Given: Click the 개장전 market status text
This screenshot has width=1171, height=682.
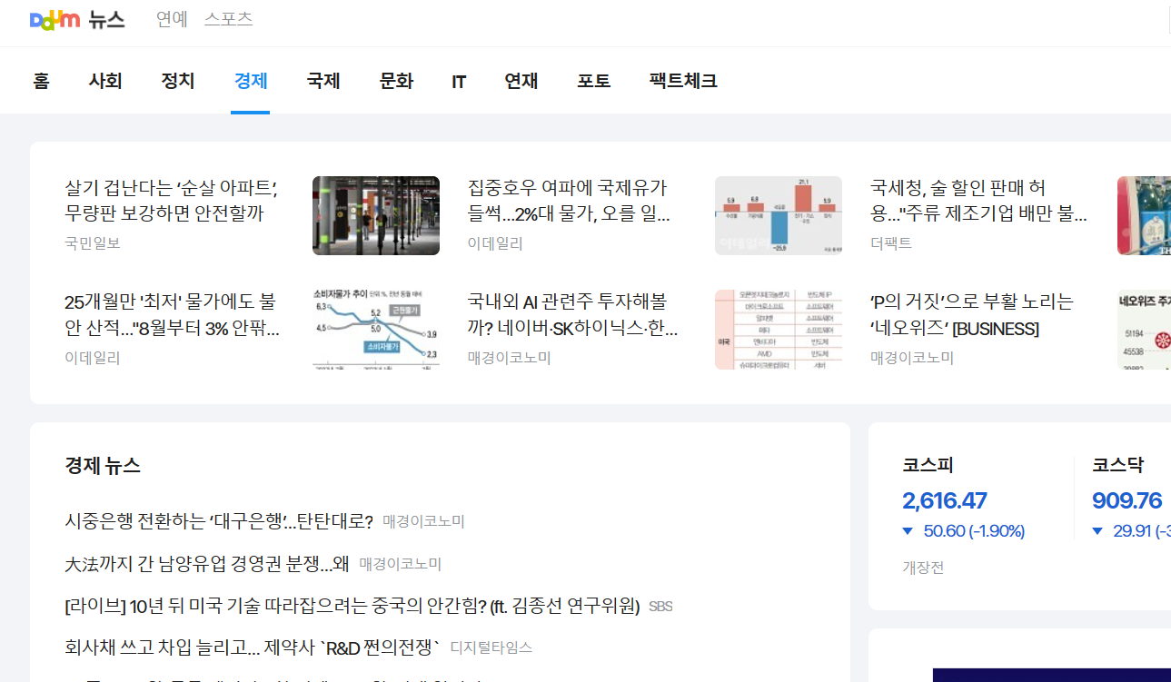Looking at the screenshot, I should click(x=923, y=568).
